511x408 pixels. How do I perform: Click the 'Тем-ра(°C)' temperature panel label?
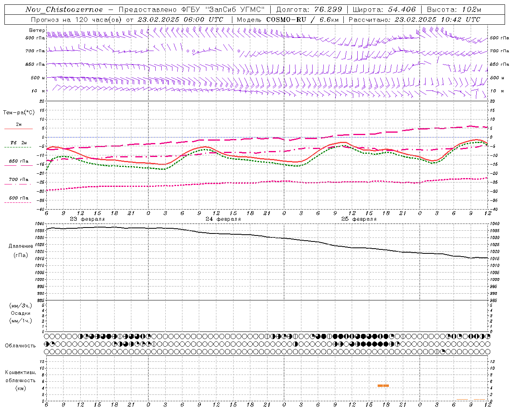click(19, 113)
